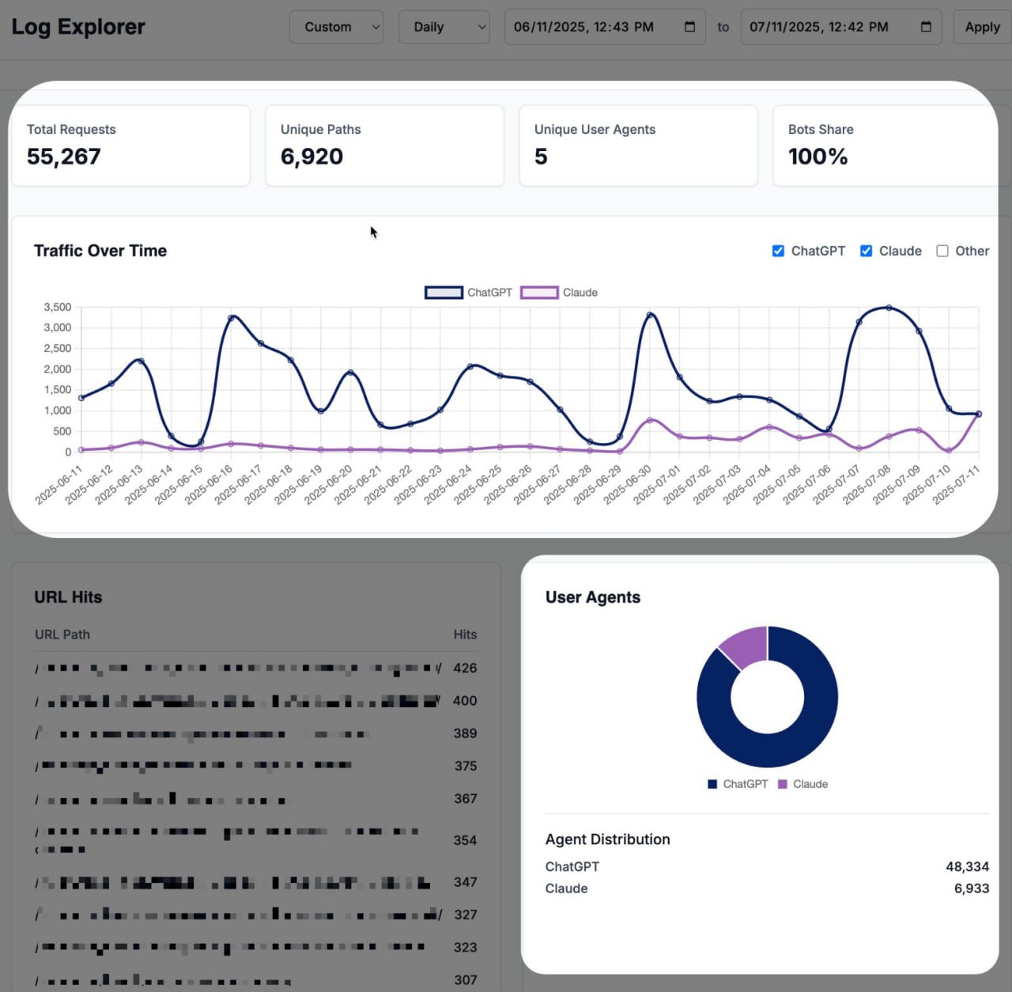Click the Apply button
The image size is (1012, 992).
[982, 27]
